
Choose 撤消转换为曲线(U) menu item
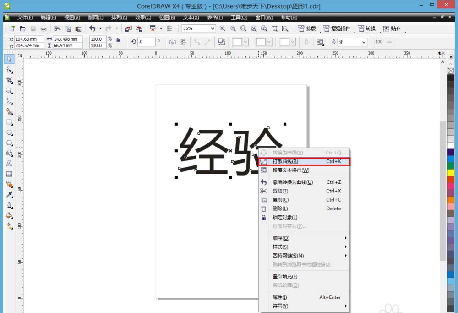304,182
